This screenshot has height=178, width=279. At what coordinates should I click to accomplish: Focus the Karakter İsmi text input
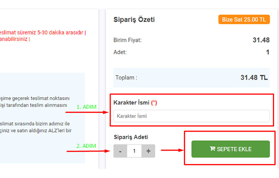pyautogui.click(x=191, y=116)
